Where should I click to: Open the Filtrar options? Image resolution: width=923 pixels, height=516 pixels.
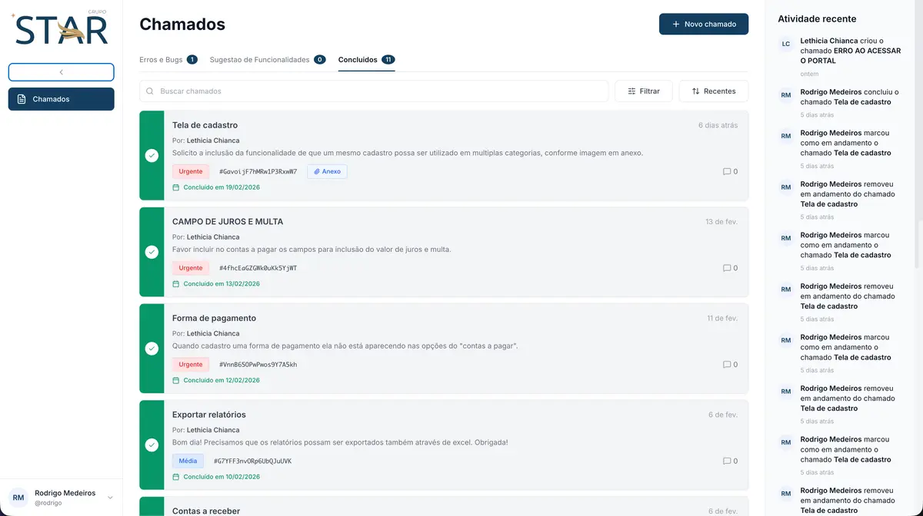[643, 91]
